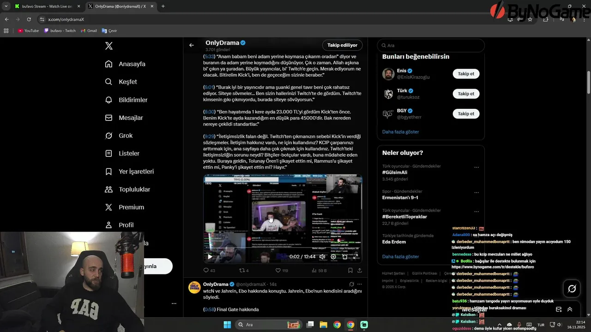Open Gizlilik Politikası footer link
This screenshot has width=591, height=332.
(424, 273)
